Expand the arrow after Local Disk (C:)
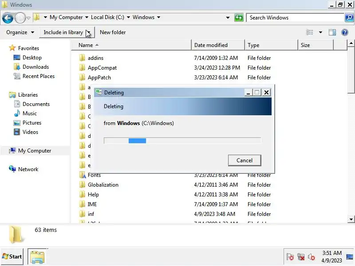Viewport: 355px width, 266px height. click(x=128, y=17)
